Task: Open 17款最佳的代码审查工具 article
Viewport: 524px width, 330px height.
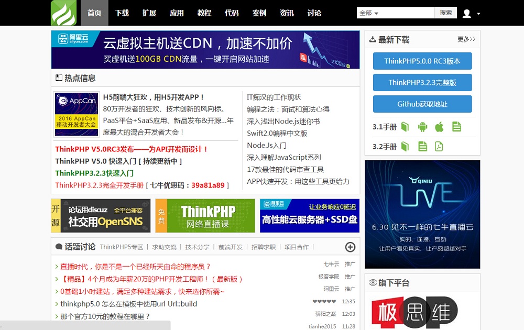Action: [286, 169]
